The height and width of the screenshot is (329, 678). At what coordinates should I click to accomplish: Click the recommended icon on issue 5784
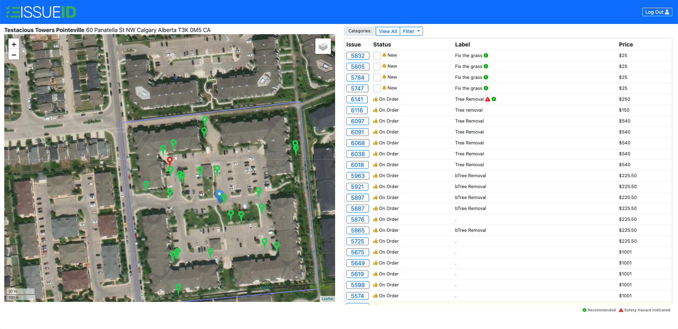486,77
